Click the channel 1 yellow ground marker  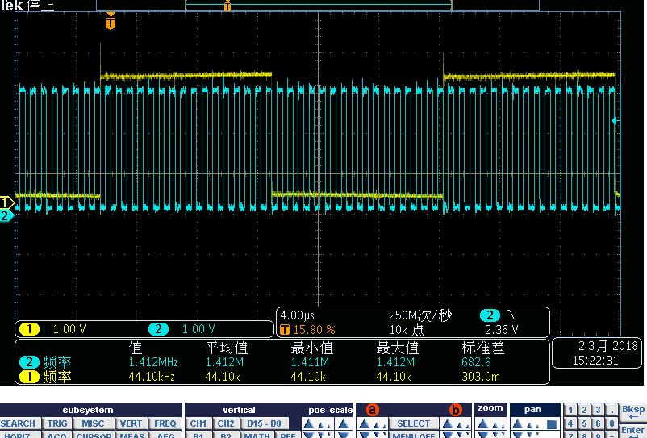pos(6,202)
